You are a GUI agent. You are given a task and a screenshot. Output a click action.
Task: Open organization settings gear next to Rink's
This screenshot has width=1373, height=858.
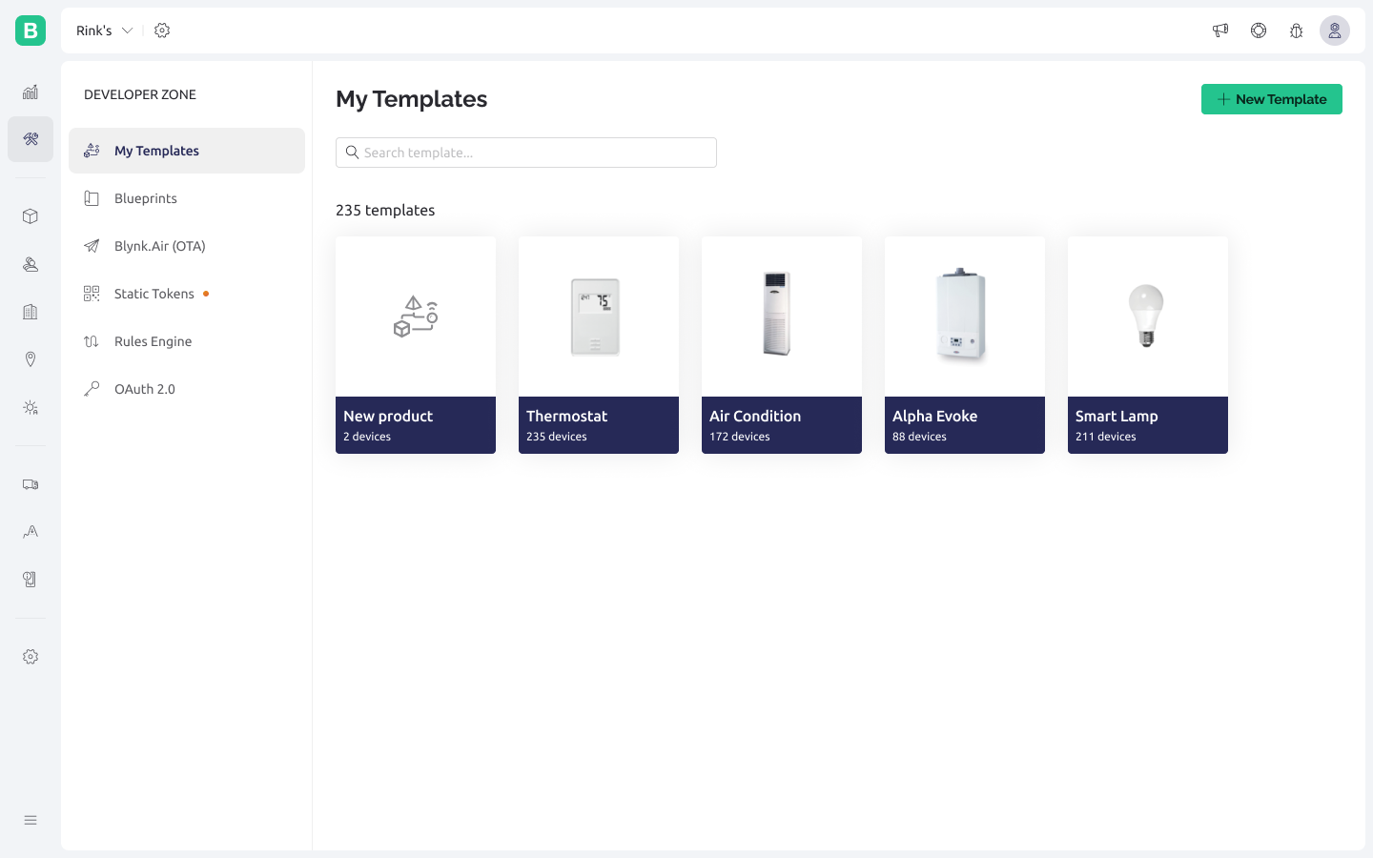point(162,31)
